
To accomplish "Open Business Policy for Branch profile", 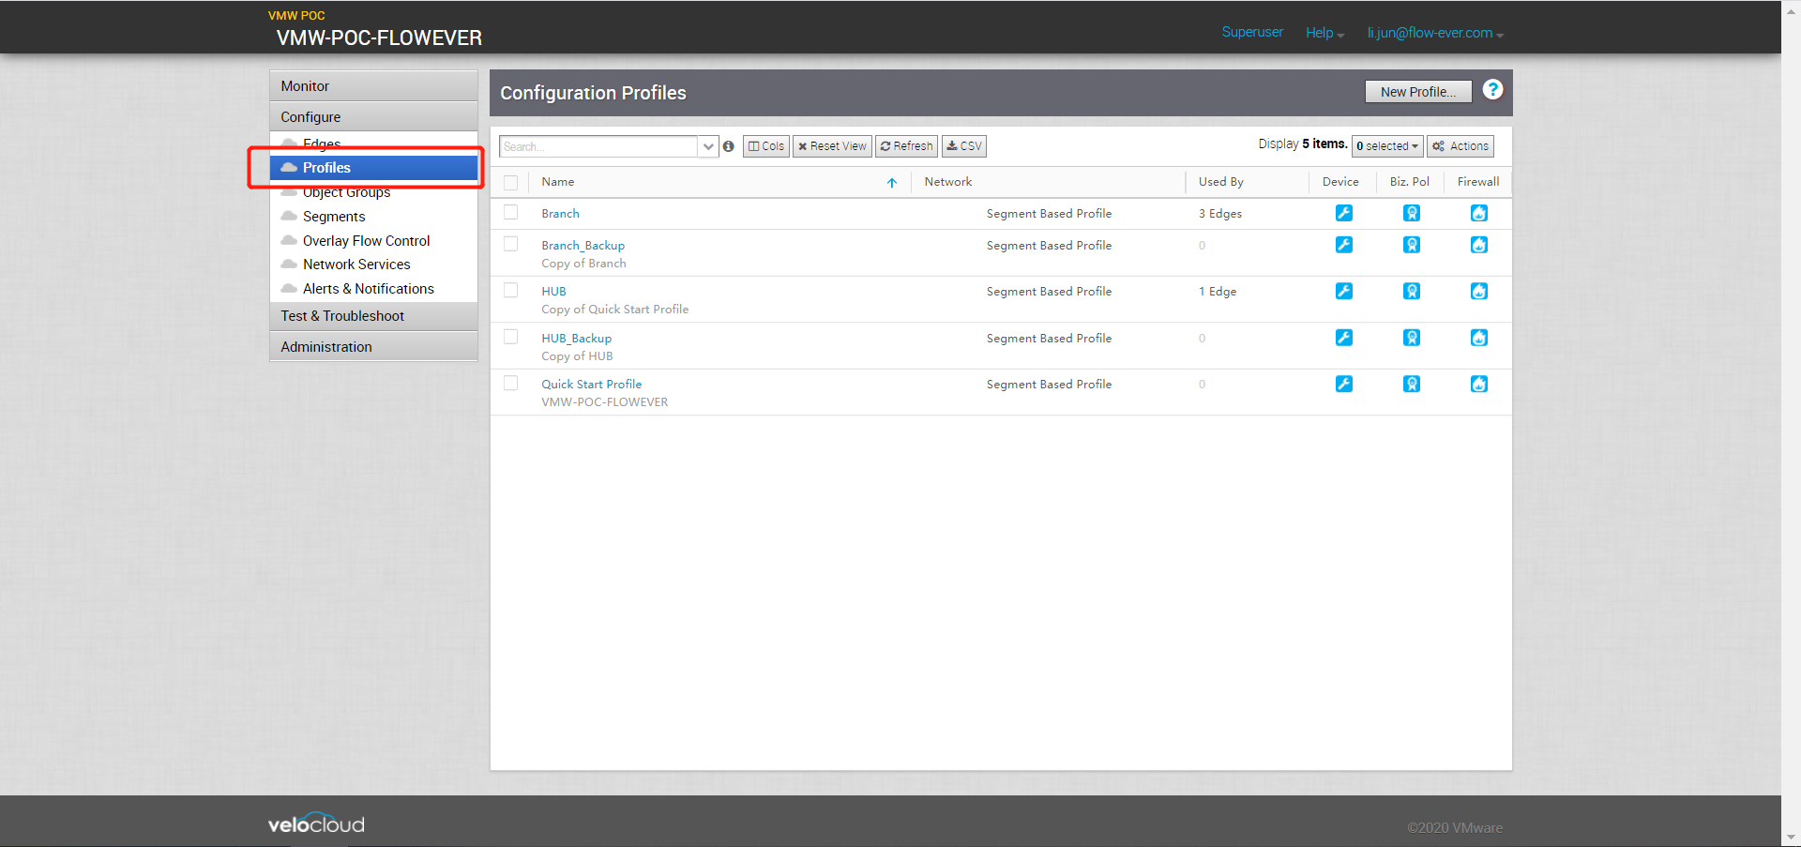I will tap(1411, 213).
